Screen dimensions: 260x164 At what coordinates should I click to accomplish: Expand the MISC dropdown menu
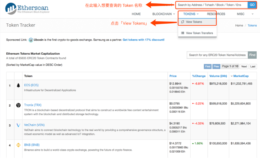[242, 14]
